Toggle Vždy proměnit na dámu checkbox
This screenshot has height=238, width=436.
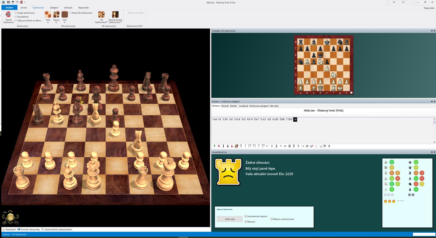click(16, 20)
